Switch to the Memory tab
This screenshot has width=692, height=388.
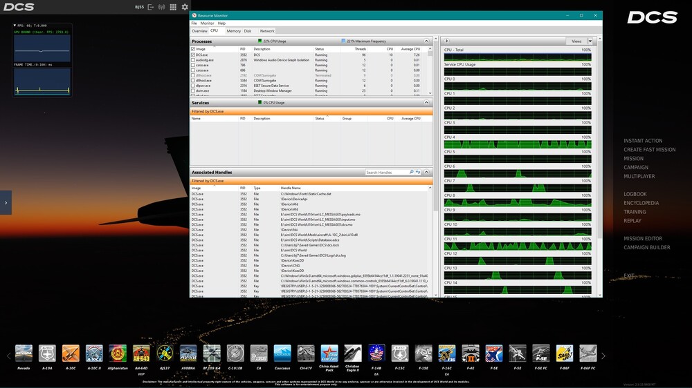pos(233,31)
